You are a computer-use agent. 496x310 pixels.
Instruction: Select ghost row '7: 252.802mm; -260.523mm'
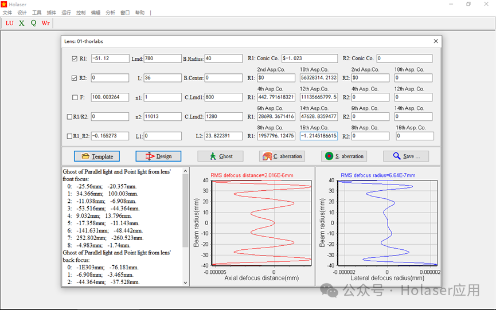tap(105, 238)
